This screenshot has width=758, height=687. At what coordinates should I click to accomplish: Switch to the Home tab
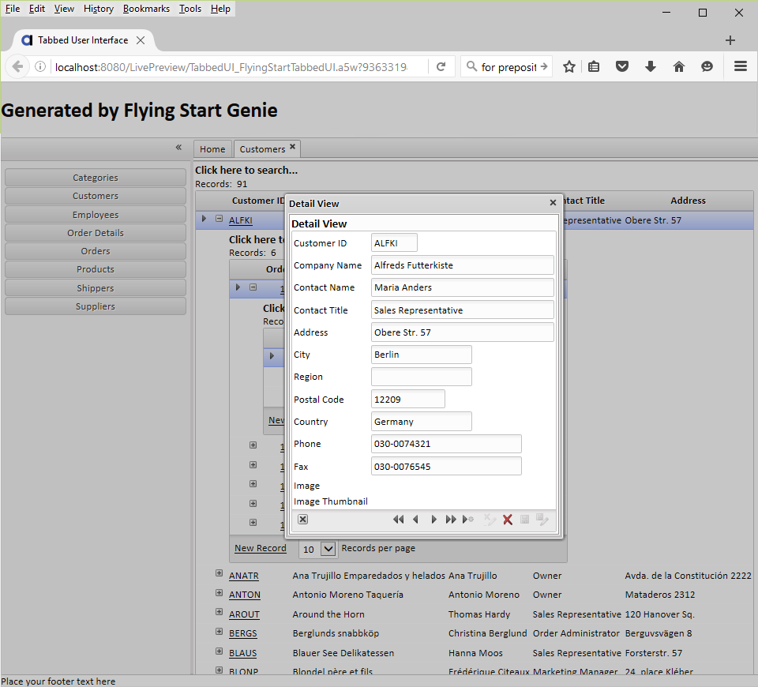[x=212, y=149]
